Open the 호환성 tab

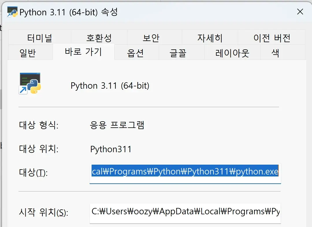pos(99,37)
